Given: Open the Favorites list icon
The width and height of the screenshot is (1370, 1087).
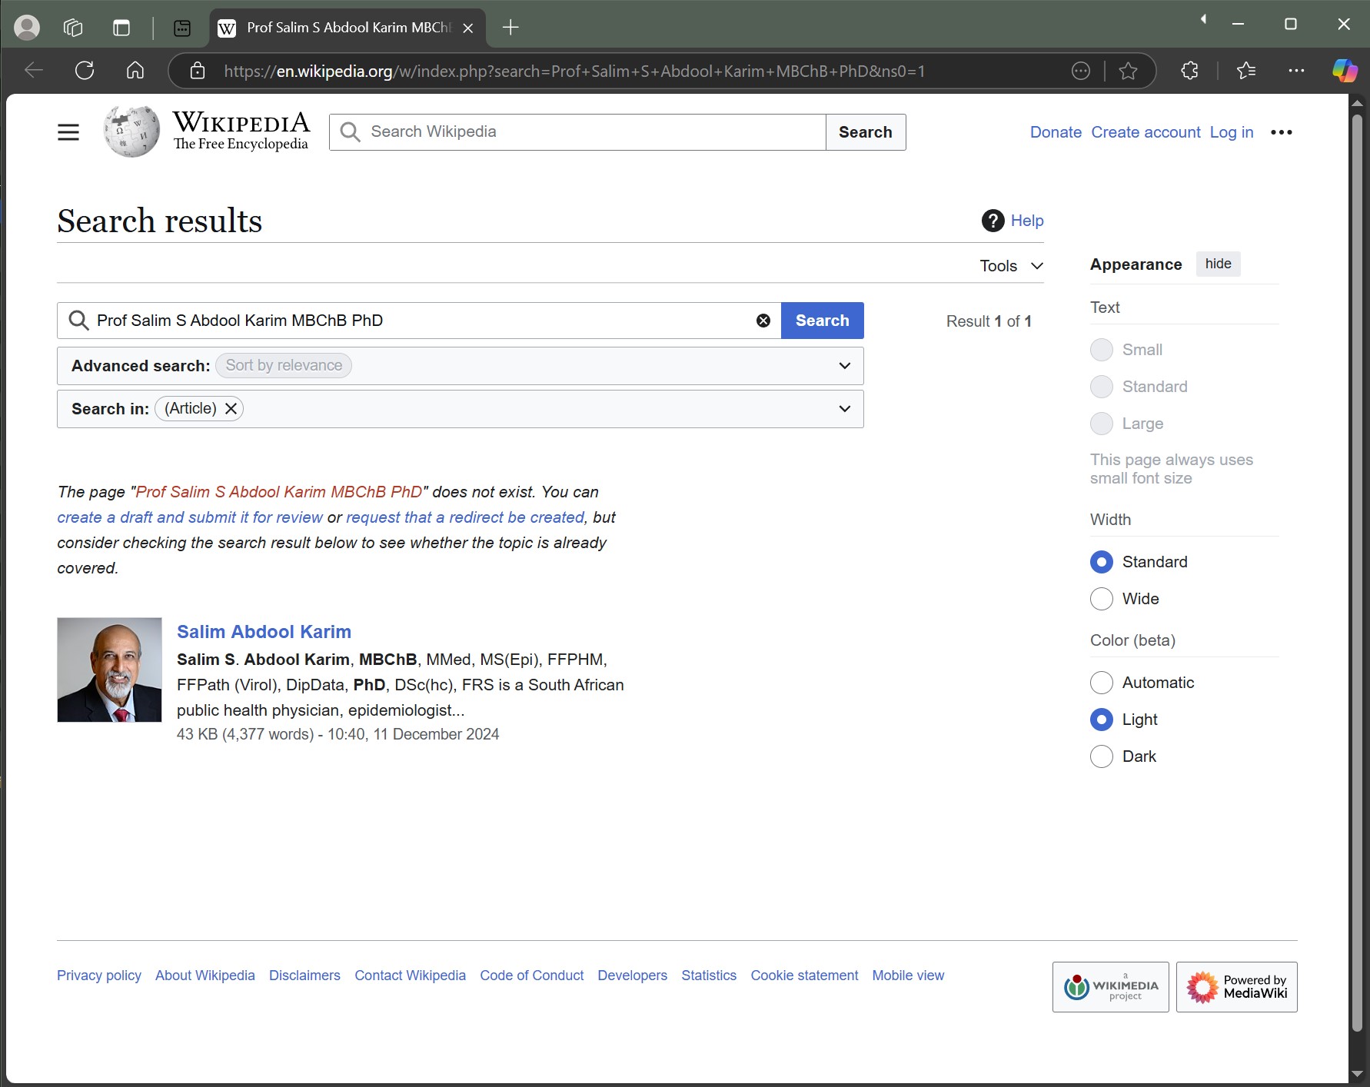Looking at the screenshot, I should click(1246, 71).
